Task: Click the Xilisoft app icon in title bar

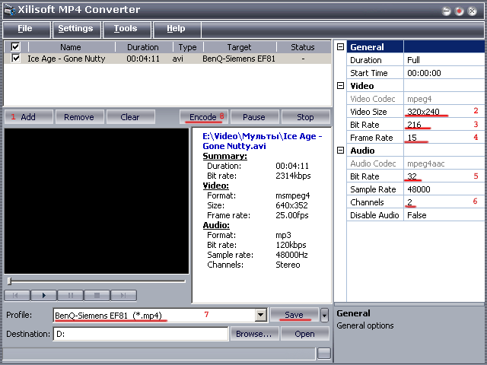Action: pyautogui.click(x=10, y=10)
